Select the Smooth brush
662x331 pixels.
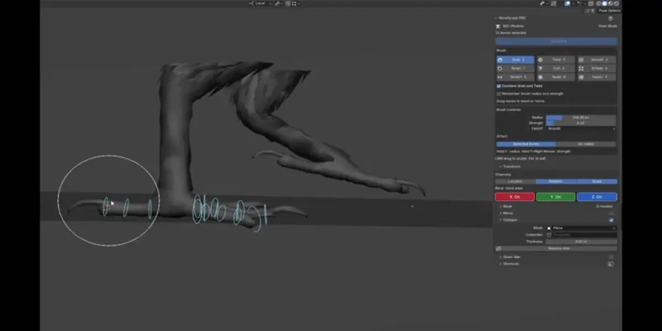(x=597, y=60)
